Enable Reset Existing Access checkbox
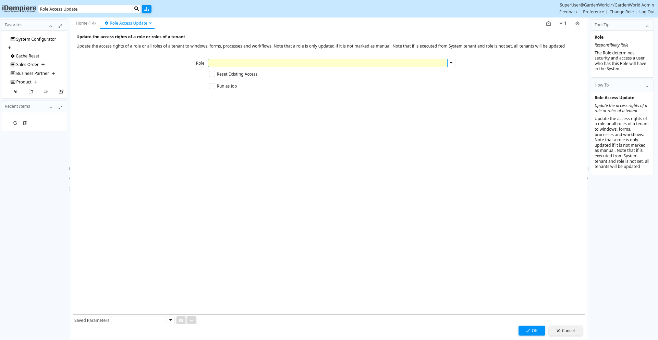This screenshot has height=340, width=658. point(212,74)
